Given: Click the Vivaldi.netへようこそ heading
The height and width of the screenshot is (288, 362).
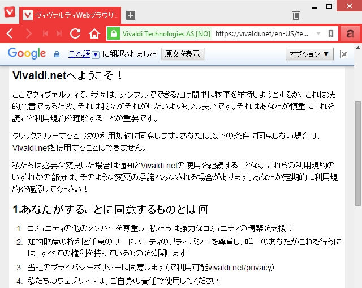Looking at the screenshot, I should click(67, 75).
